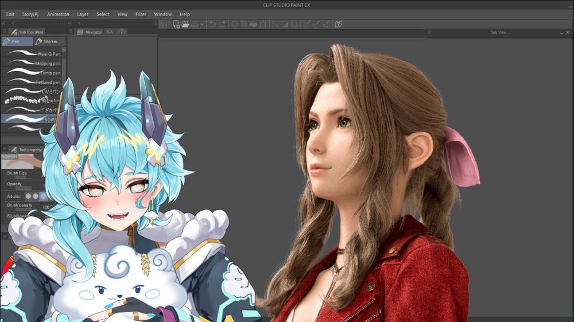Collapse the Navigator dock with double chevron
Viewport: 574px width, 322px height.
point(70,23)
